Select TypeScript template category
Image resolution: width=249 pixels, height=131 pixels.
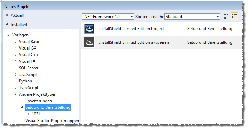coord(29,88)
